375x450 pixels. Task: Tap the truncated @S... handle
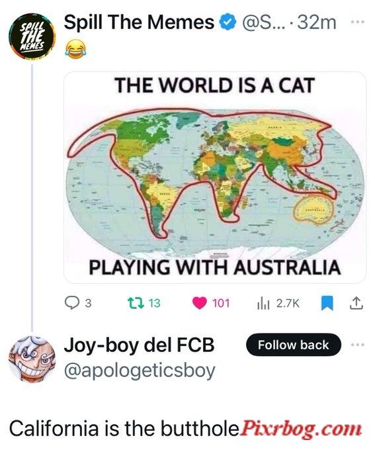(264, 22)
